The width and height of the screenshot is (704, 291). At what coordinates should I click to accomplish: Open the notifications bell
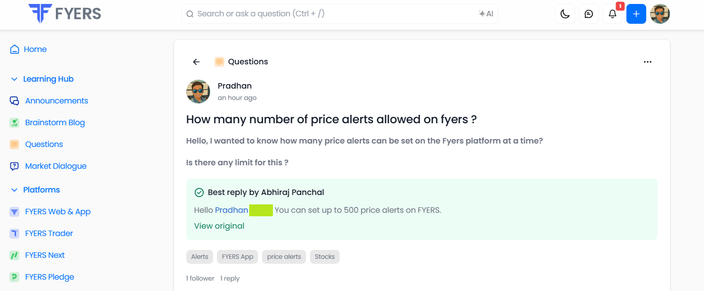point(613,14)
